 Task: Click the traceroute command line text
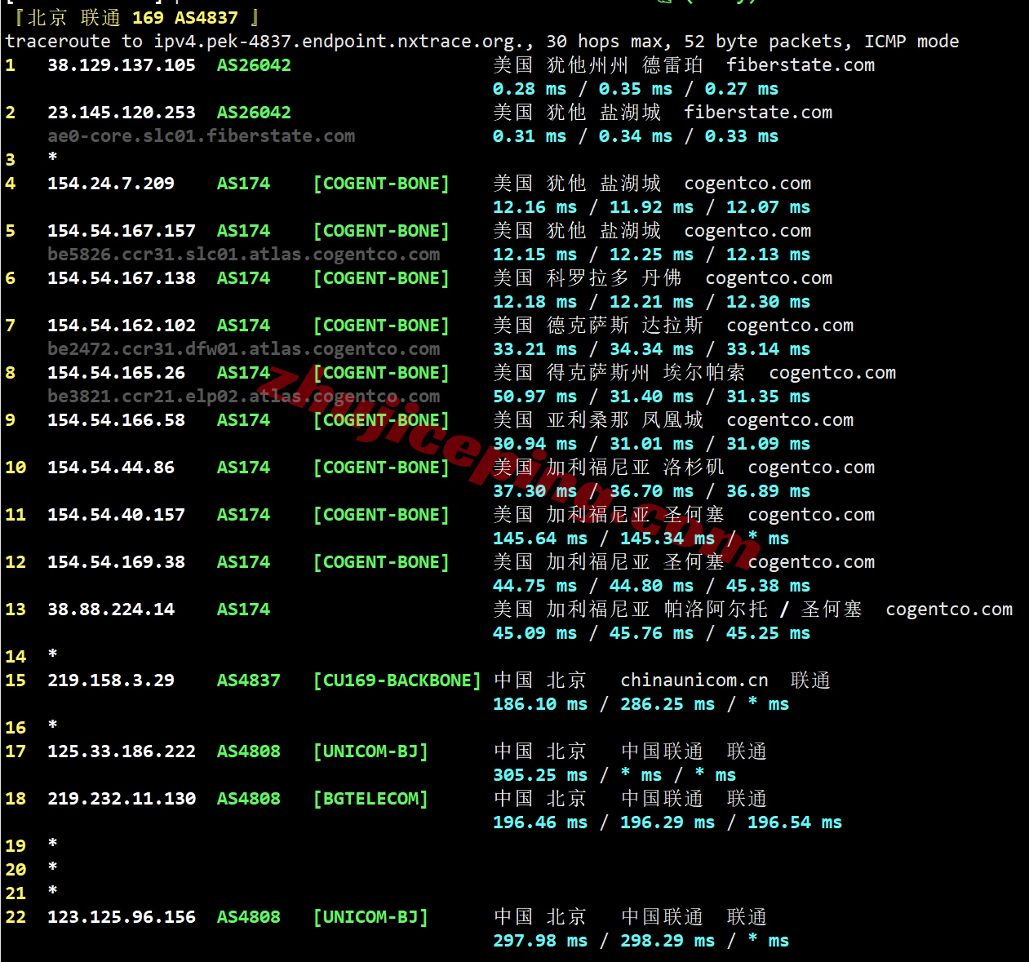click(482, 42)
